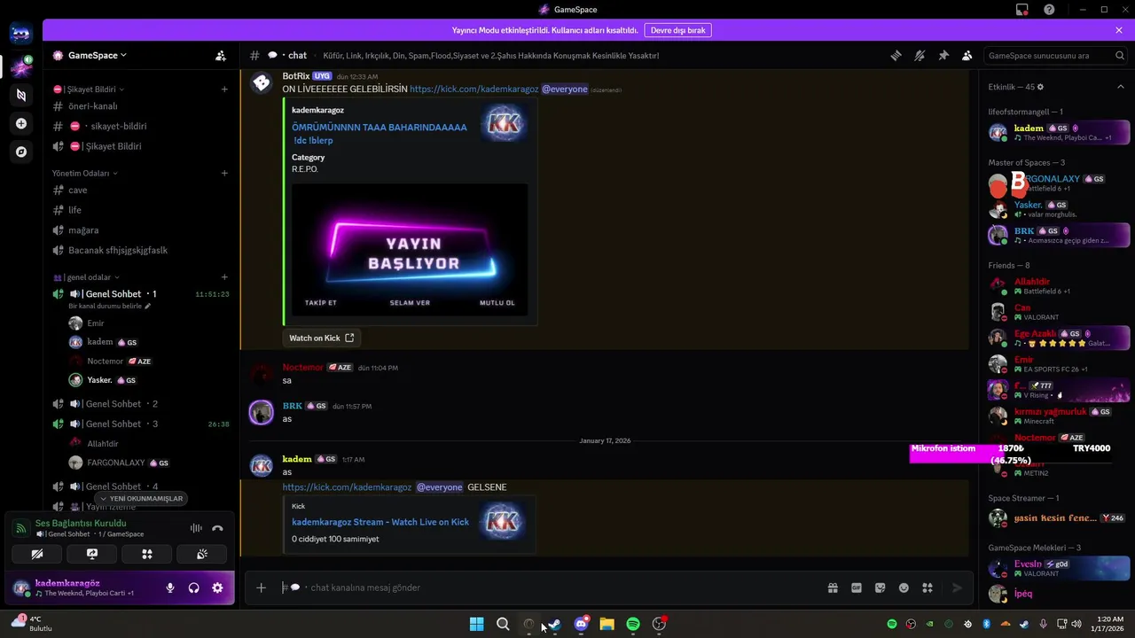This screenshot has width=1135, height=638.
Task: Toggle channel notification mute bell icon
Action: (x=920, y=55)
